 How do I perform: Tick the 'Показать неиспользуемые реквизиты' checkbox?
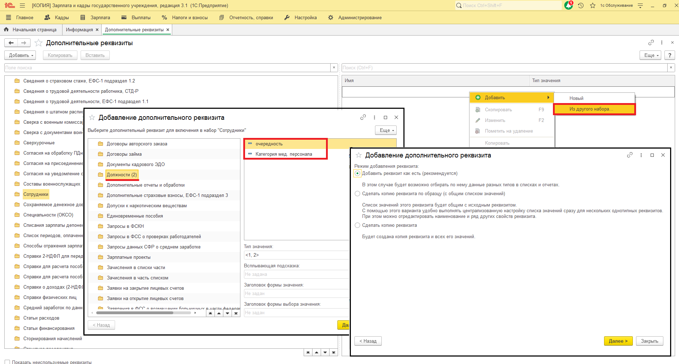pyautogui.click(x=7, y=362)
